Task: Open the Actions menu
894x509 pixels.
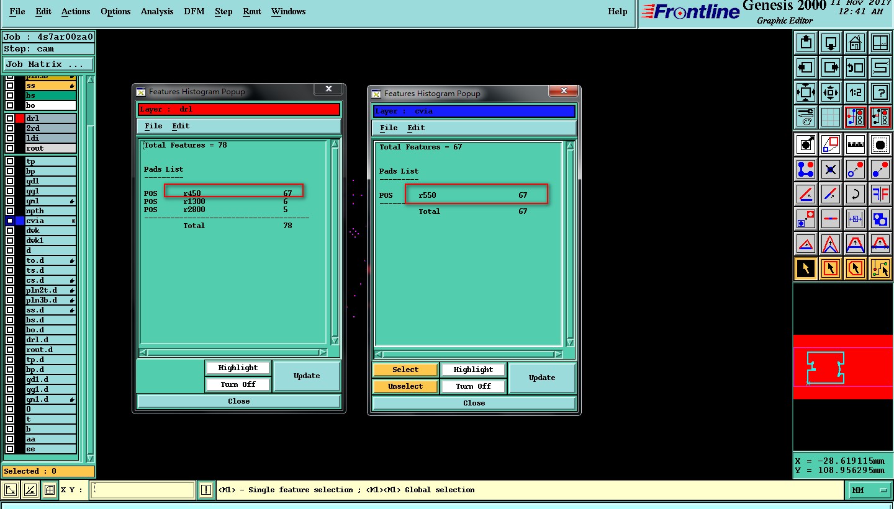Action: coord(76,11)
